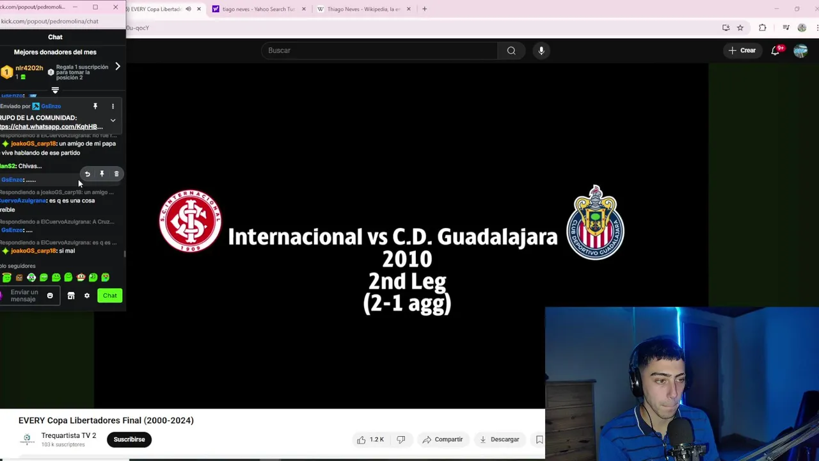The height and width of the screenshot is (461, 819).
Task: Click the last green emote in emote row
Action: pos(106,277)
